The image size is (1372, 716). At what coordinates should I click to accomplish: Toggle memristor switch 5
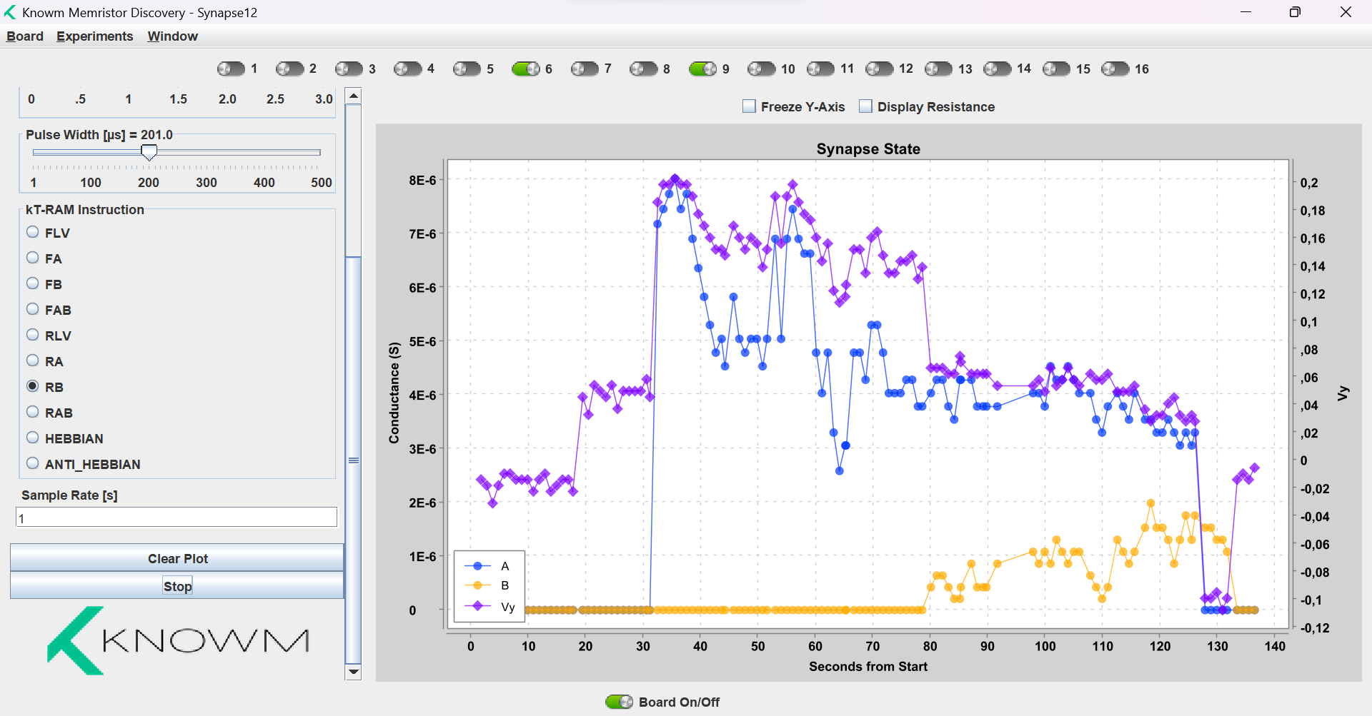(x=467, y=69)
